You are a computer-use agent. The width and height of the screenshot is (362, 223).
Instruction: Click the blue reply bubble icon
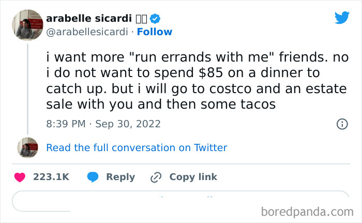(x=93, y=177)
